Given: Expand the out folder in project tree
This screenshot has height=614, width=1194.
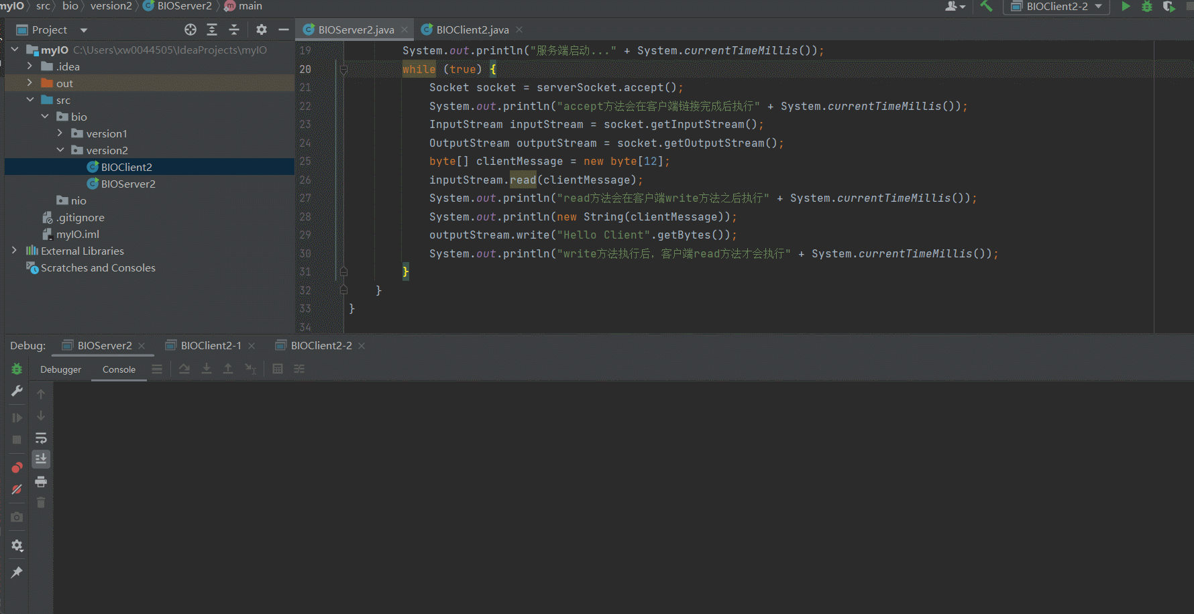Looking at the screenshot, I should 30,83.
